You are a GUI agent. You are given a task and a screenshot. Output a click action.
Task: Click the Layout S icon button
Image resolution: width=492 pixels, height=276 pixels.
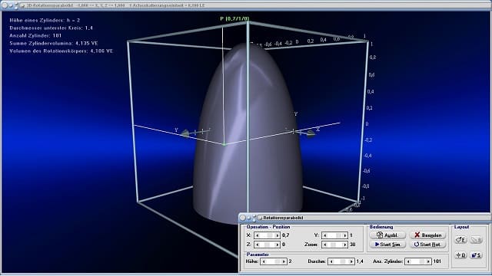[477, 255]
